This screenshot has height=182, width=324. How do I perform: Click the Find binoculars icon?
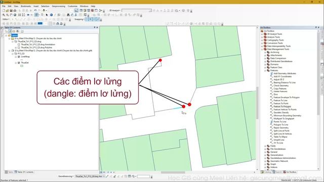[68, 15]
